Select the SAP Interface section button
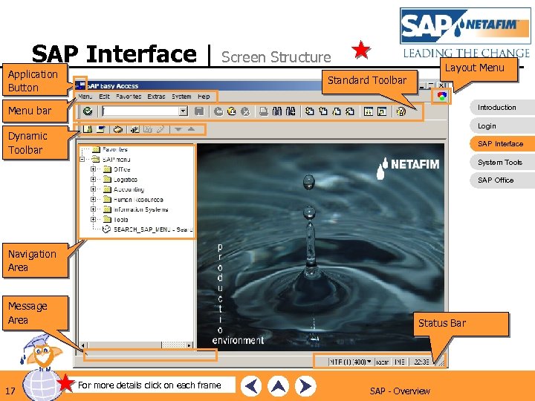The image size is (535, 401). point(502,143)
